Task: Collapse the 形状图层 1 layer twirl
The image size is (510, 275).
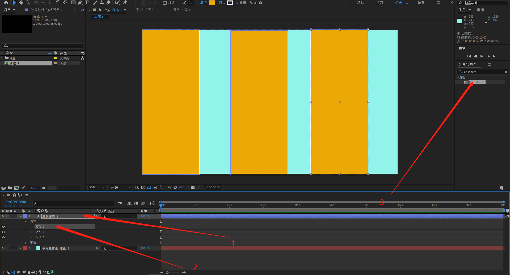Action: click(21, 216)
